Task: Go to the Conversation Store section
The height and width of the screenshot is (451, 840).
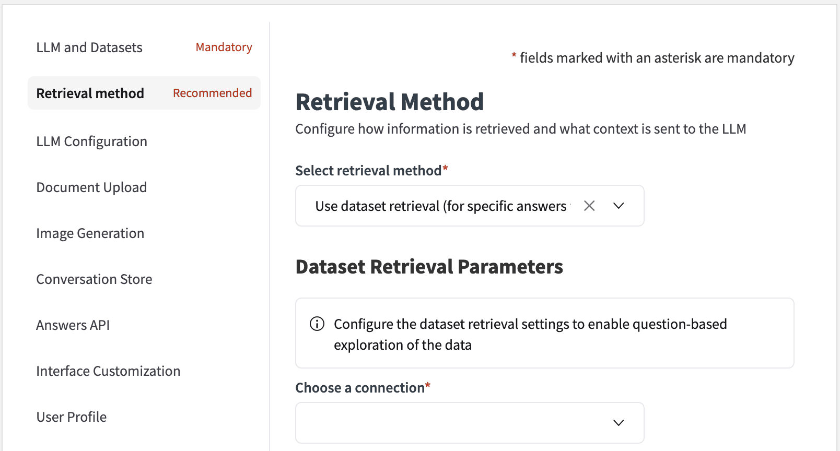Action: (94, 279)
